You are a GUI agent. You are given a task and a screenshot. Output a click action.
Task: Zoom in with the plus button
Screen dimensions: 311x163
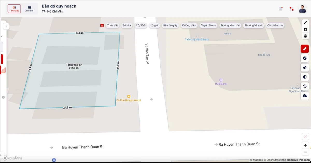(x=305, y=145)
